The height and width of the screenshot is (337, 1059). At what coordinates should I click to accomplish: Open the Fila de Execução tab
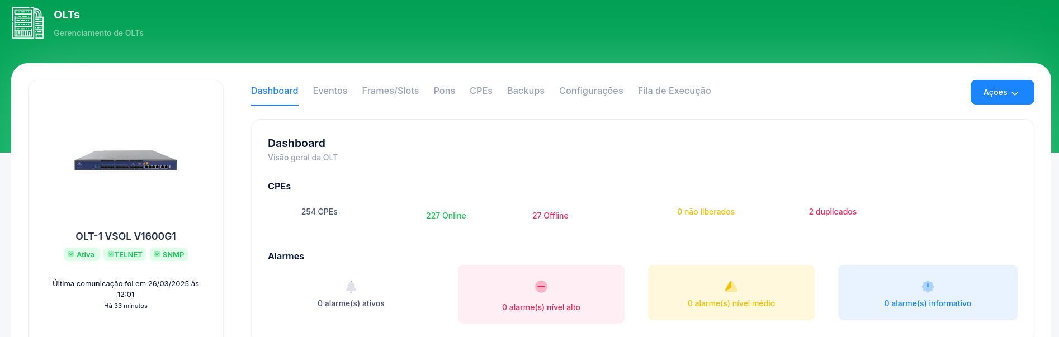click(x=674, y=91)
